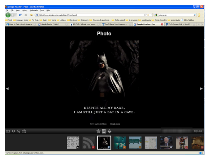Open the Curved White source link
The width and height of the screenshot is (212, 161).
(100, 124)
